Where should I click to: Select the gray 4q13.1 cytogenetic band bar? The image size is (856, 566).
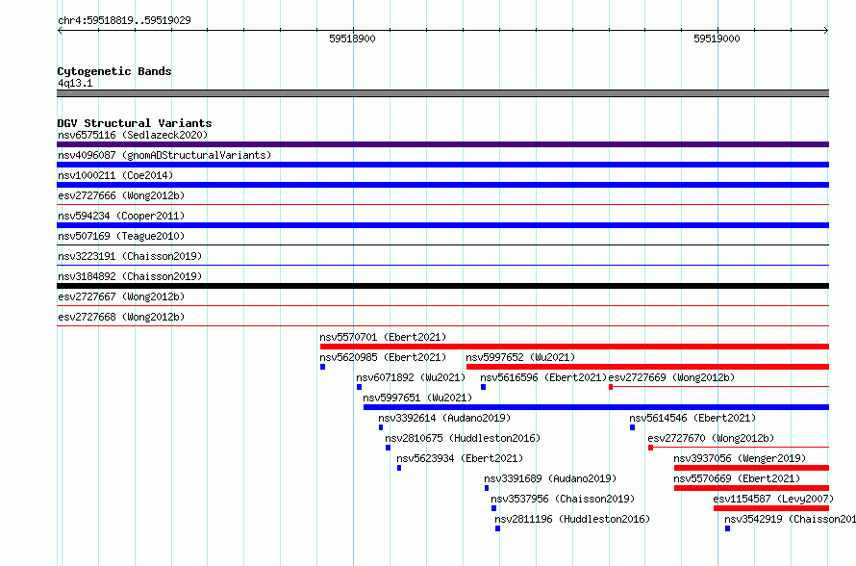(x=442, y=93)
